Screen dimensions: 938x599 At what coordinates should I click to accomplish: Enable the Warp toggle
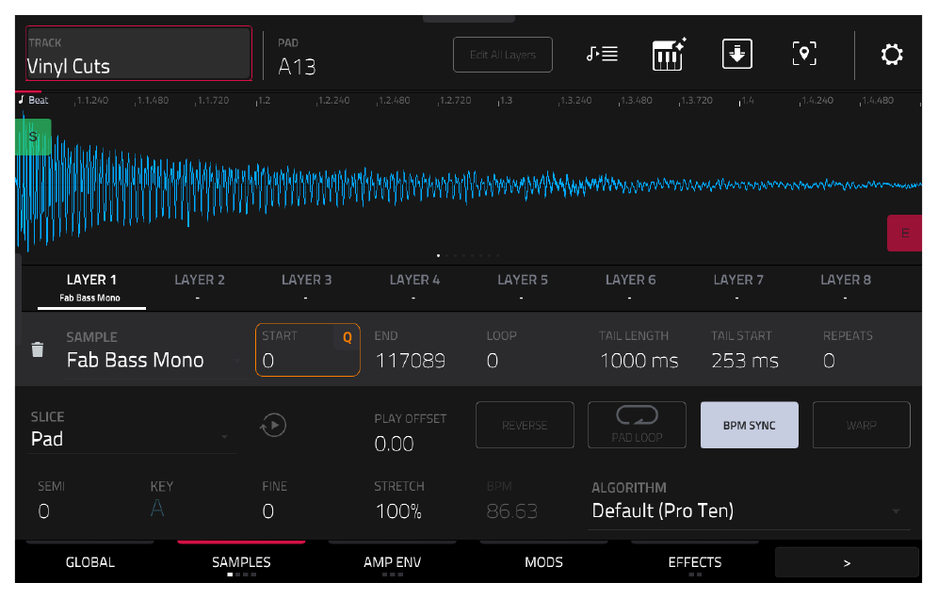[862, 426]
